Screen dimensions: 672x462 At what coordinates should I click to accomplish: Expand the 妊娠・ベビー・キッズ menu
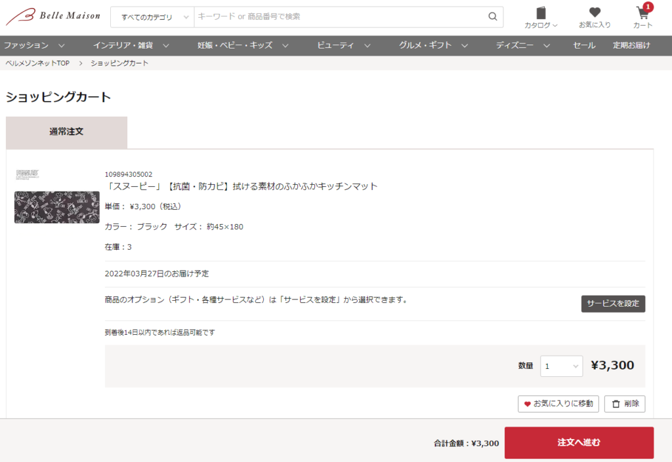[x=243, y=45]
